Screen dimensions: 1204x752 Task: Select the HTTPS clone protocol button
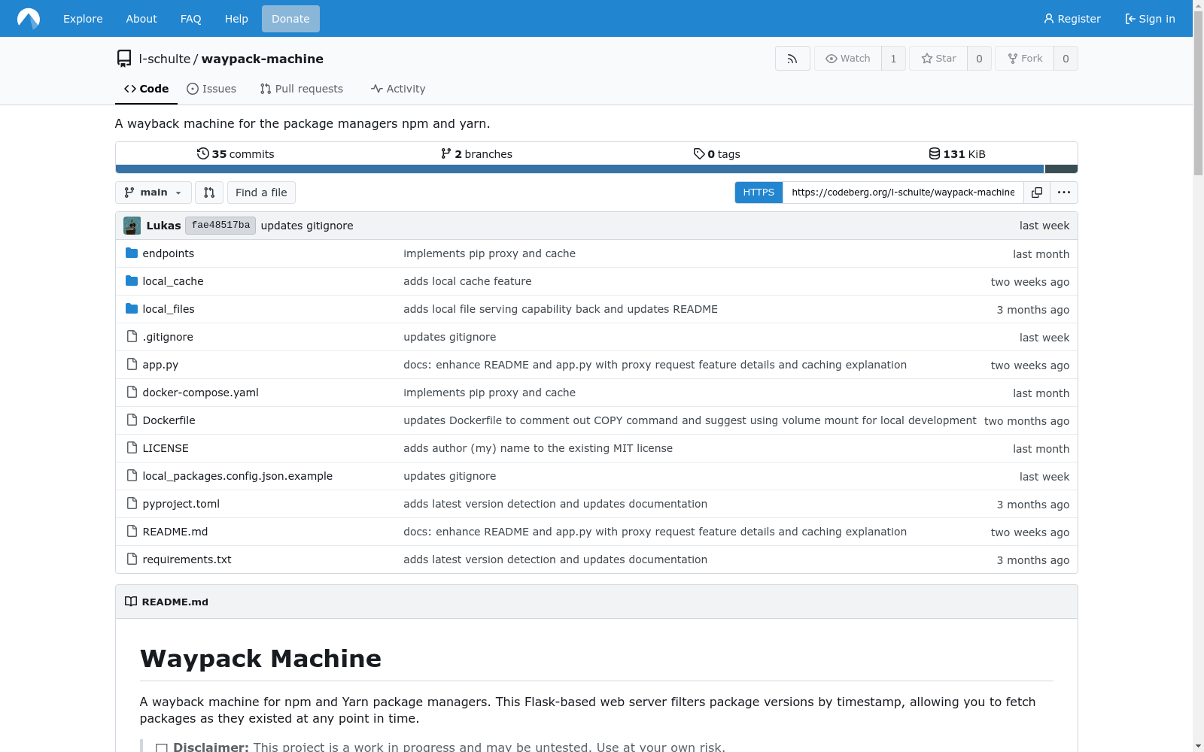pos(759,193)
